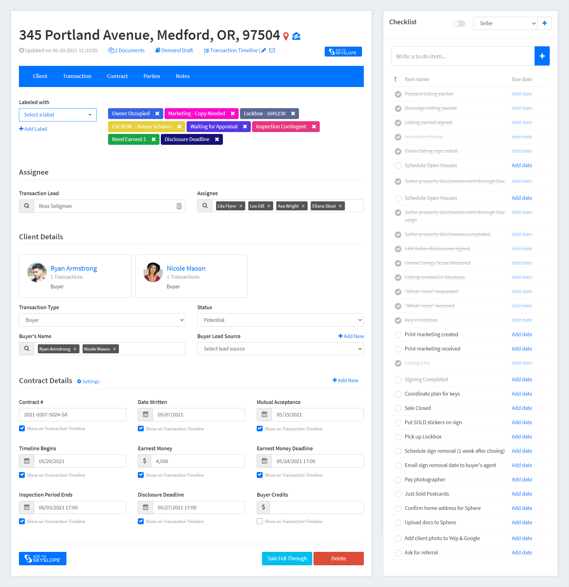Click the envelope email icon in header

click(x=272, y=50)
